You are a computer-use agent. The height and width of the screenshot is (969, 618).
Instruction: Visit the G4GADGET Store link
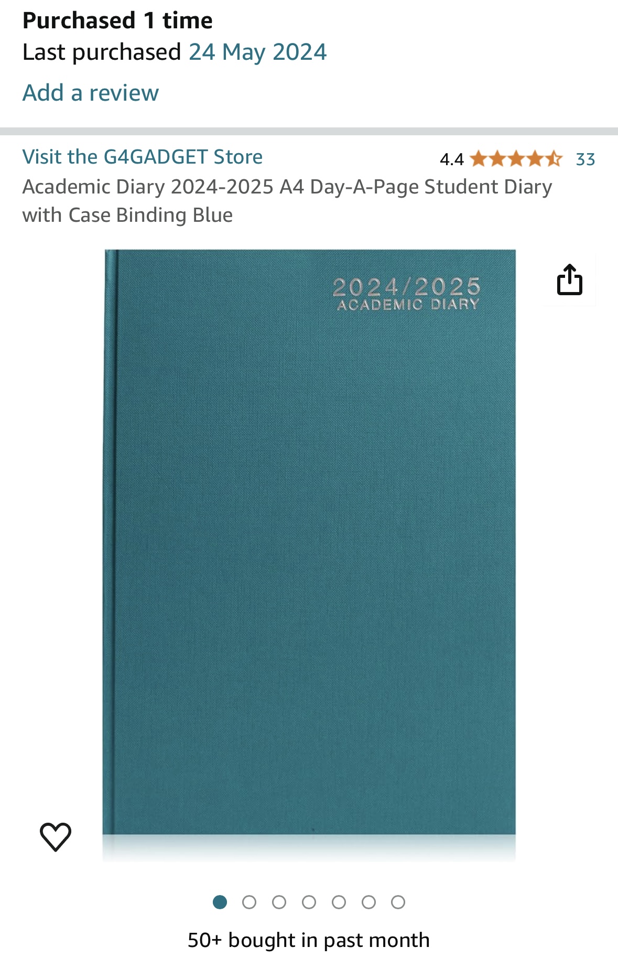pyautogui.click(x=143, y=157)
